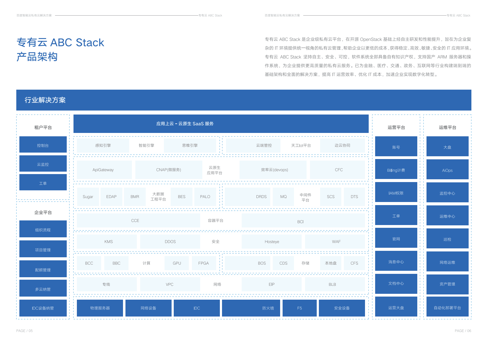
Task: Select the BCI block
Action: [303, 221]
